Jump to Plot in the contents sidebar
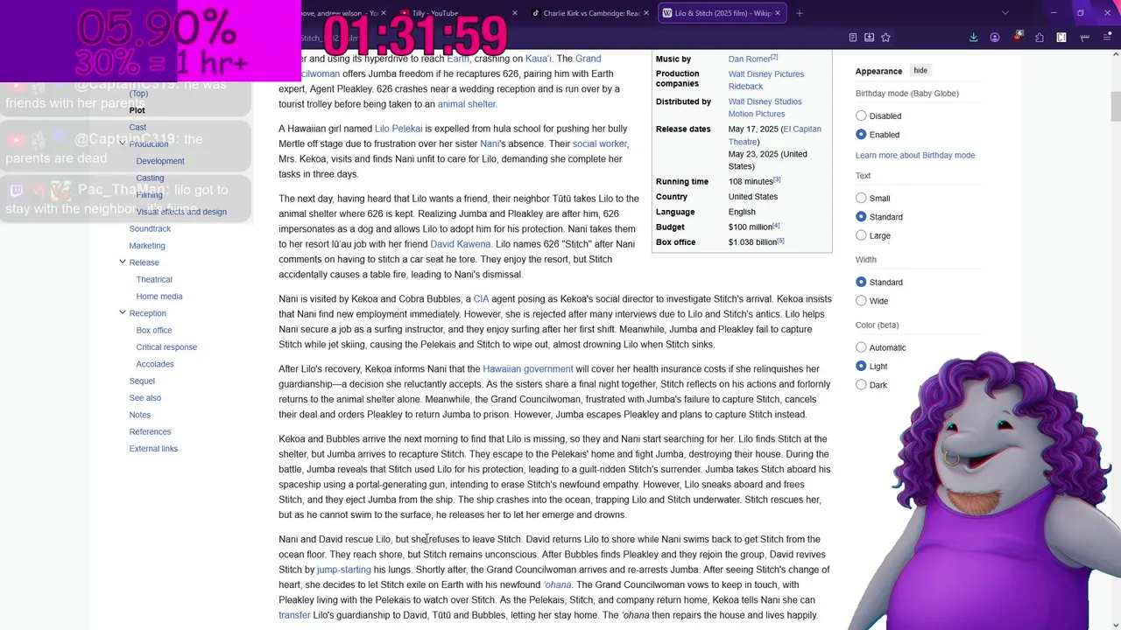Image resolution: width=1121 pixels, height=630 pixels. (137, 110)
